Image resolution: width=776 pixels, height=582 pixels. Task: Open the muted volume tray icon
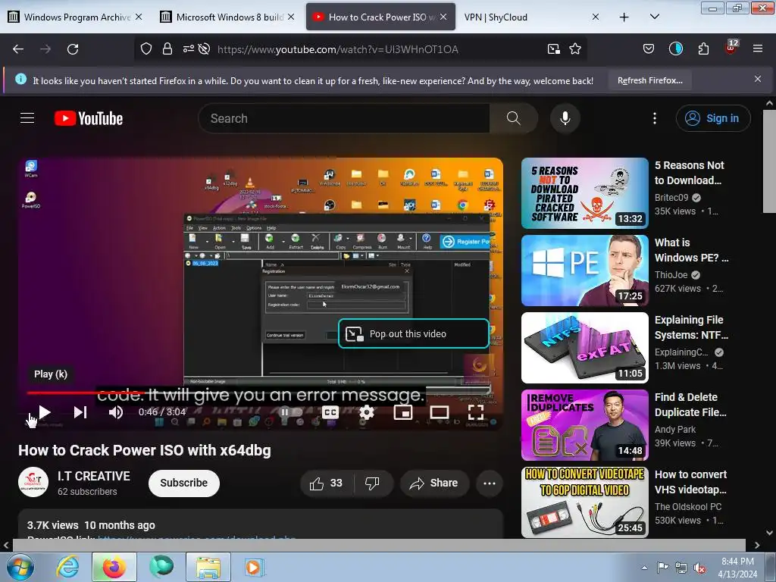pos(699,568)
